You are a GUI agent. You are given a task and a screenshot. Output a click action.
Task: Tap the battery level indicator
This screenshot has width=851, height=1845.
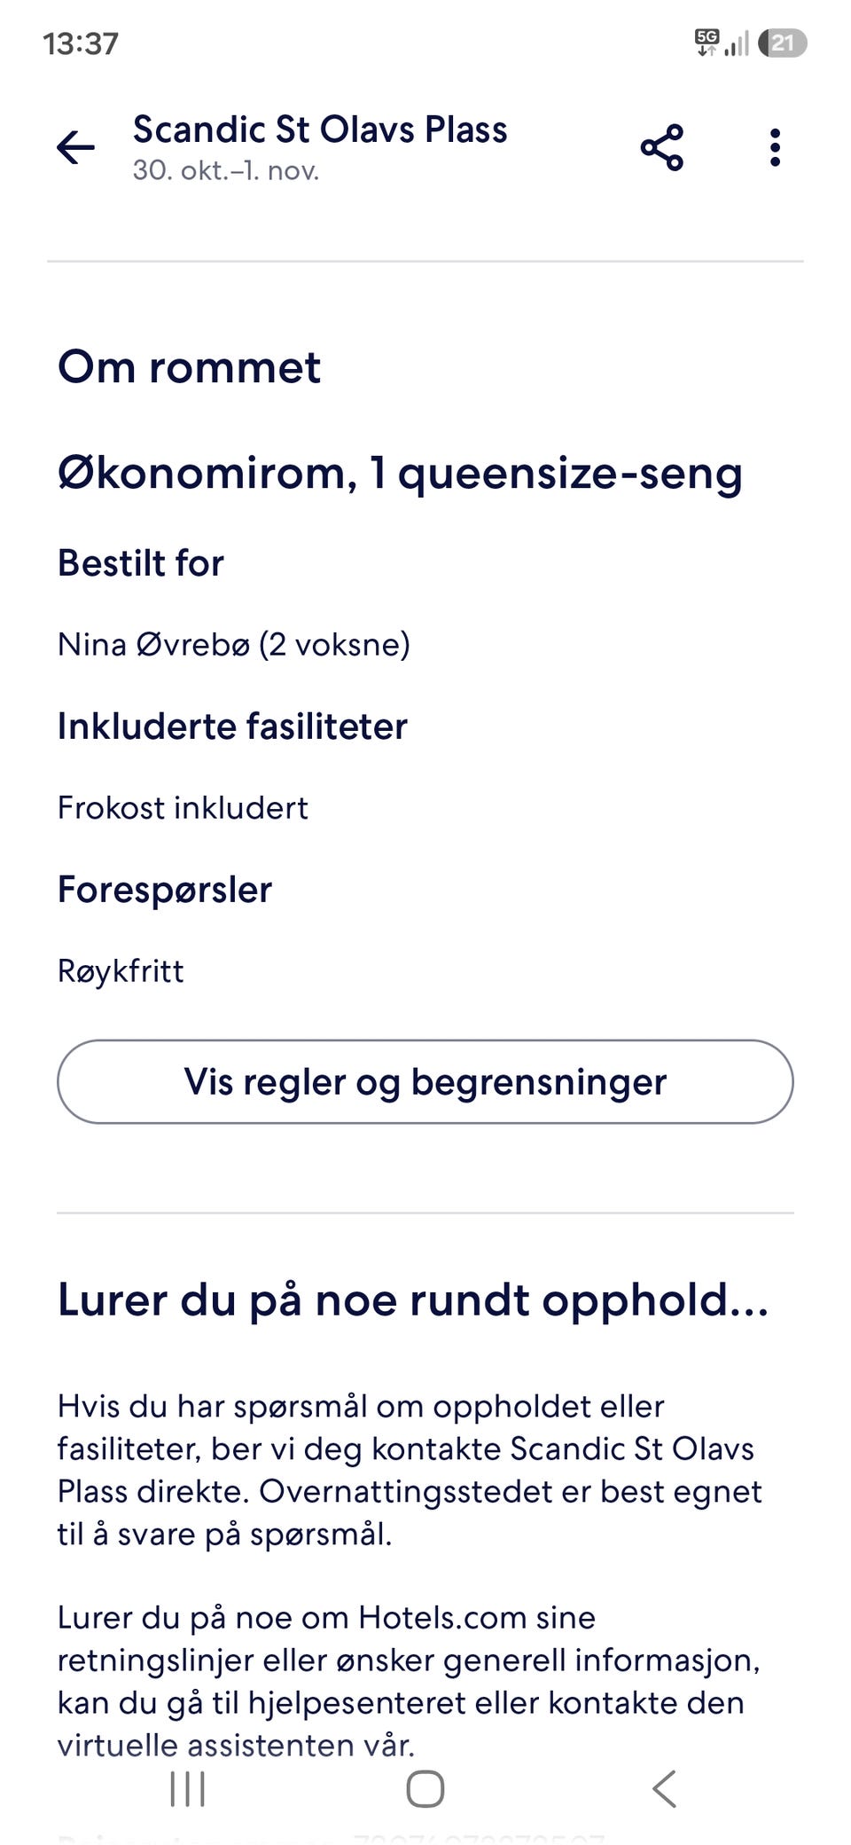[783, 43]
